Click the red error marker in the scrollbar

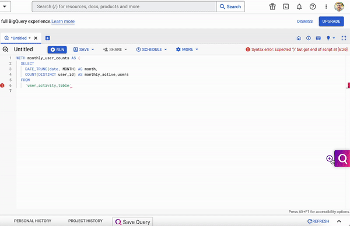click(x=349, y=85)
